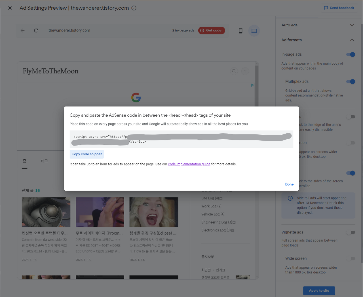Click the date text 2023. 1. 16.
This screenshot has width=363, height=297.
29,260
